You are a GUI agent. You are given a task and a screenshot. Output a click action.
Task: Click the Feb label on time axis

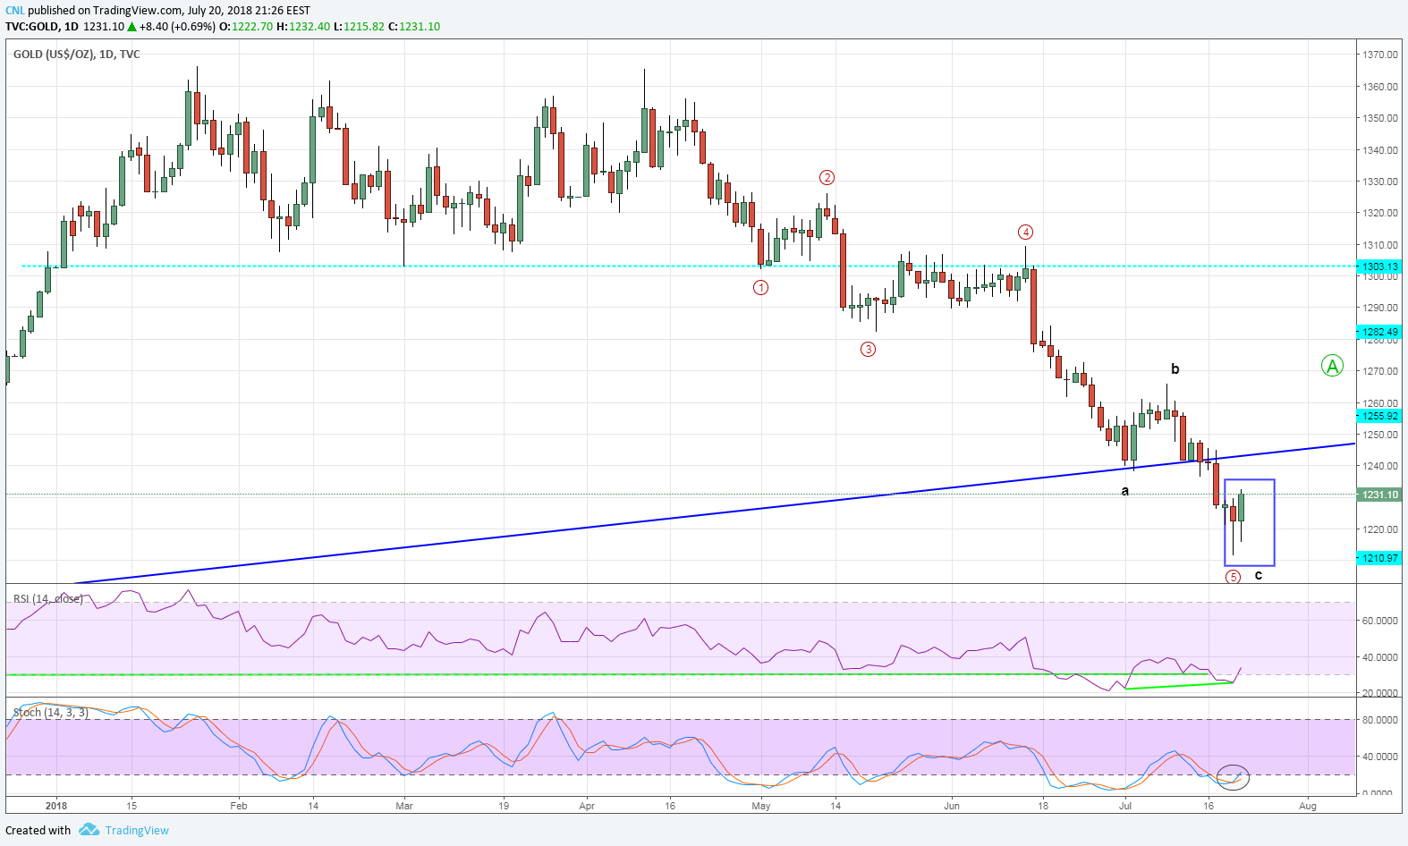tap(238, 805)
